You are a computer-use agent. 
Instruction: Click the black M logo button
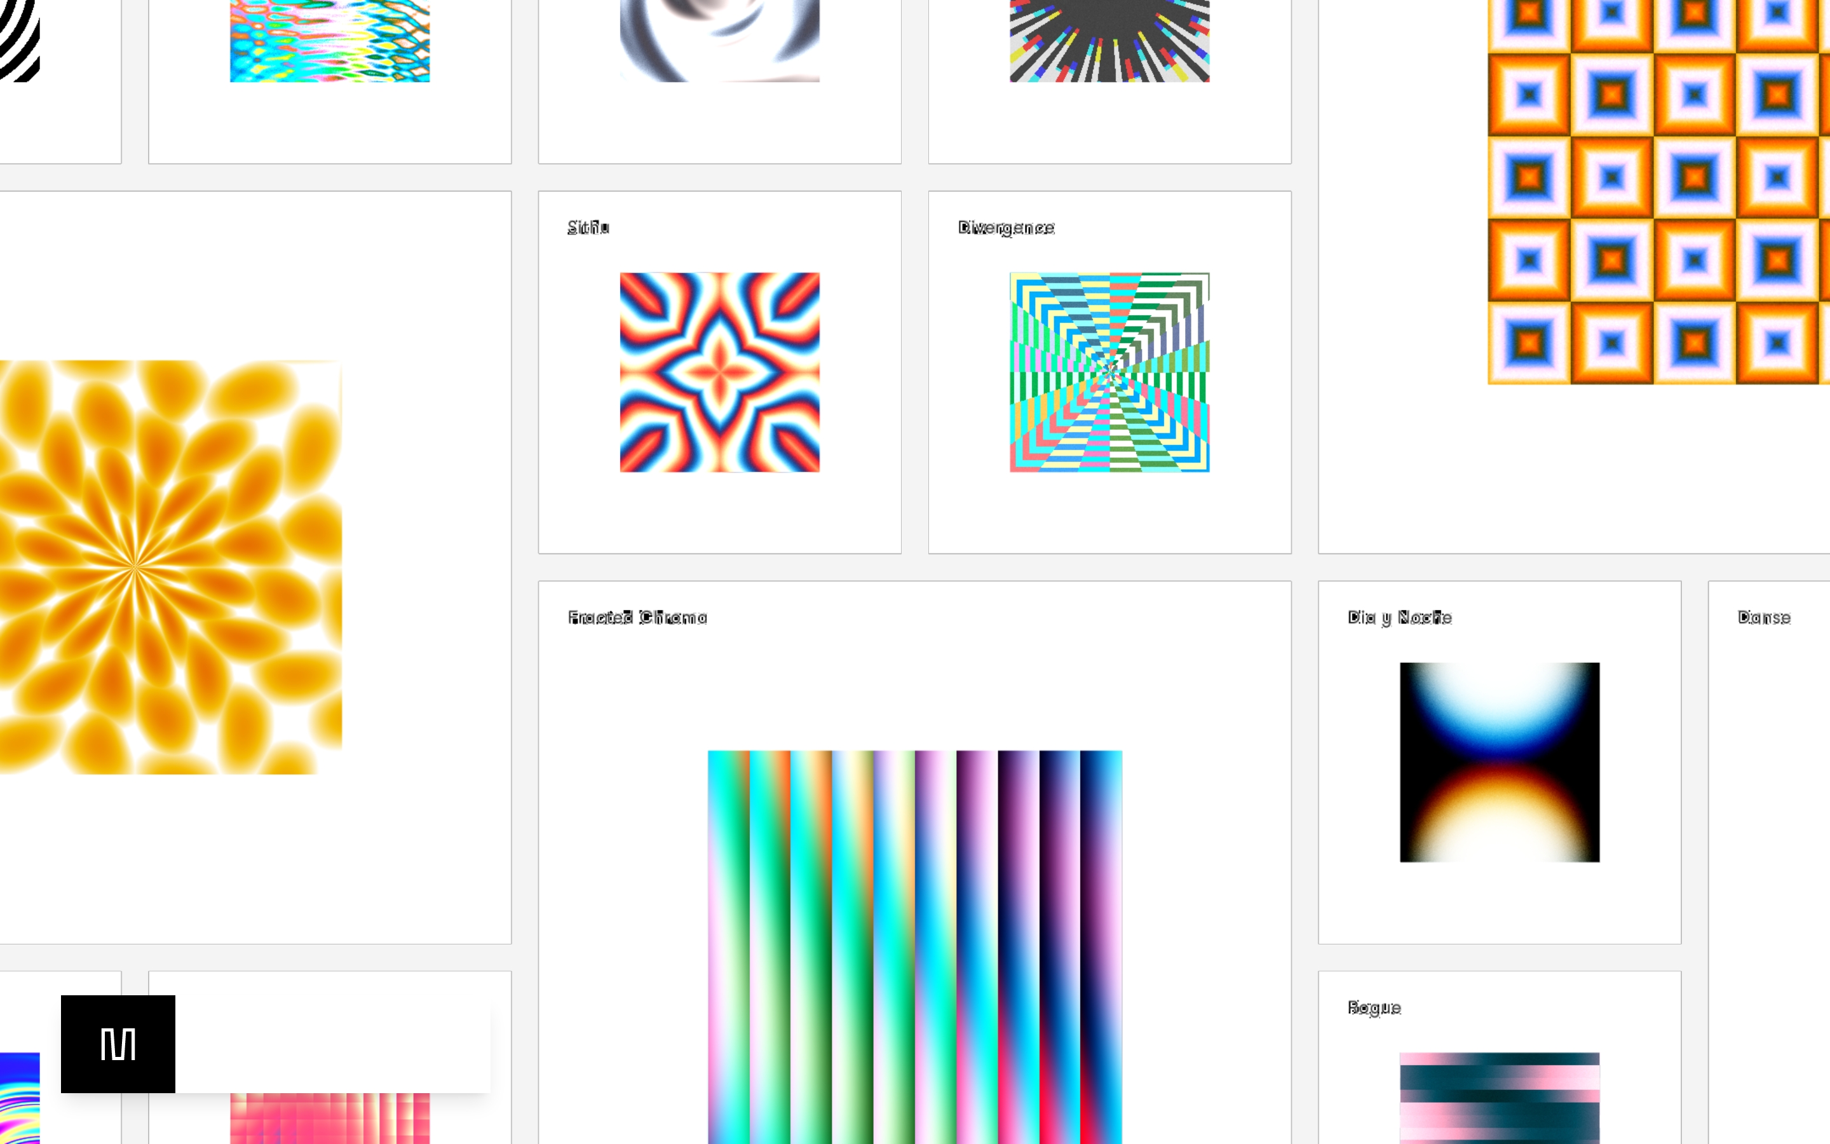tap(118, 1044)
